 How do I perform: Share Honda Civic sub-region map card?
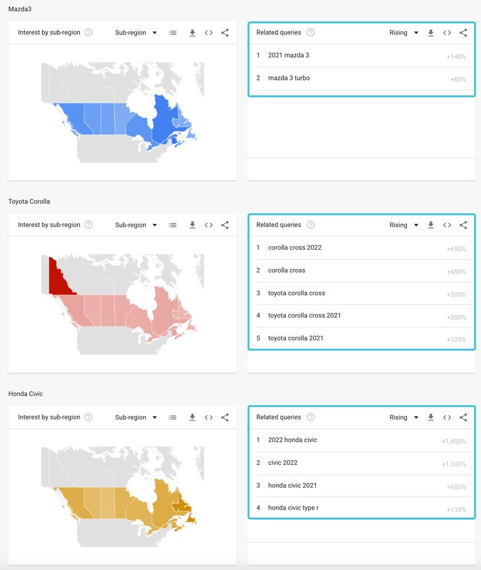point(225,417)
